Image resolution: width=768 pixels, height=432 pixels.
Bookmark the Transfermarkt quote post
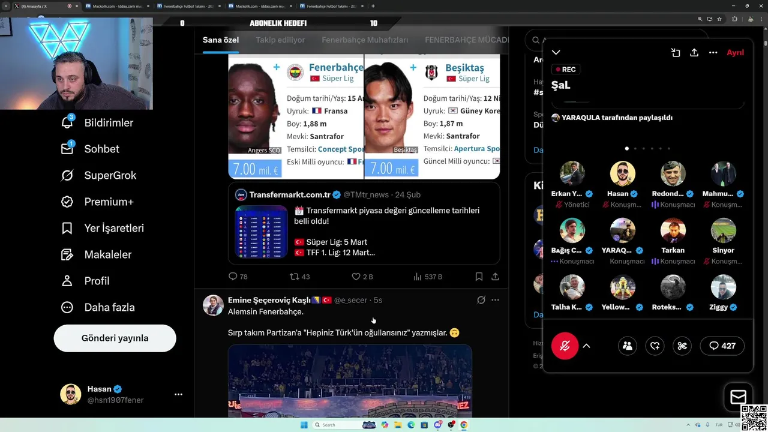[x=479, y=277]
